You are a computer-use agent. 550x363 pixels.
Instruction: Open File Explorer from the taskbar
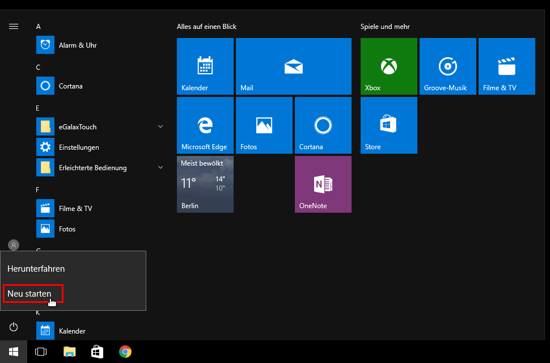point(69,352)
